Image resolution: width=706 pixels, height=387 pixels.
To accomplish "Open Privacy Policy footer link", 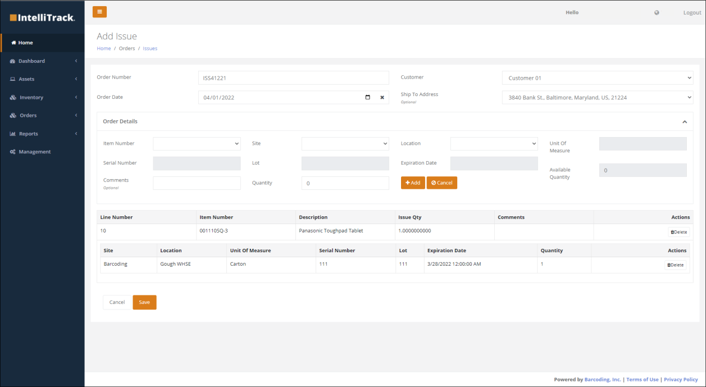I will click(681, 380).
